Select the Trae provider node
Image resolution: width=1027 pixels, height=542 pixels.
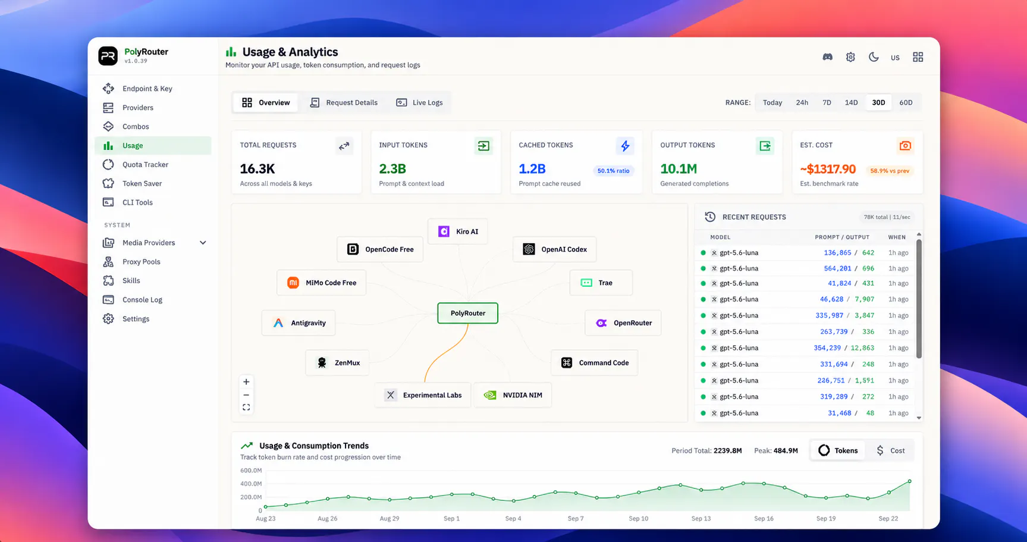[x=601, y=283]
